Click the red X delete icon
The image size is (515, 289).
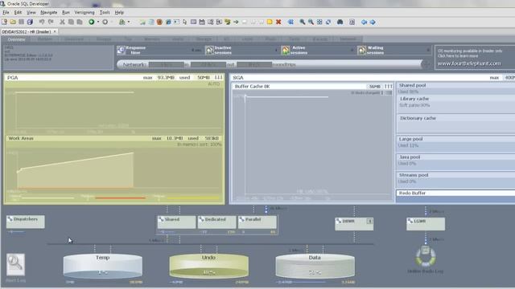click(x=278, y=22)
